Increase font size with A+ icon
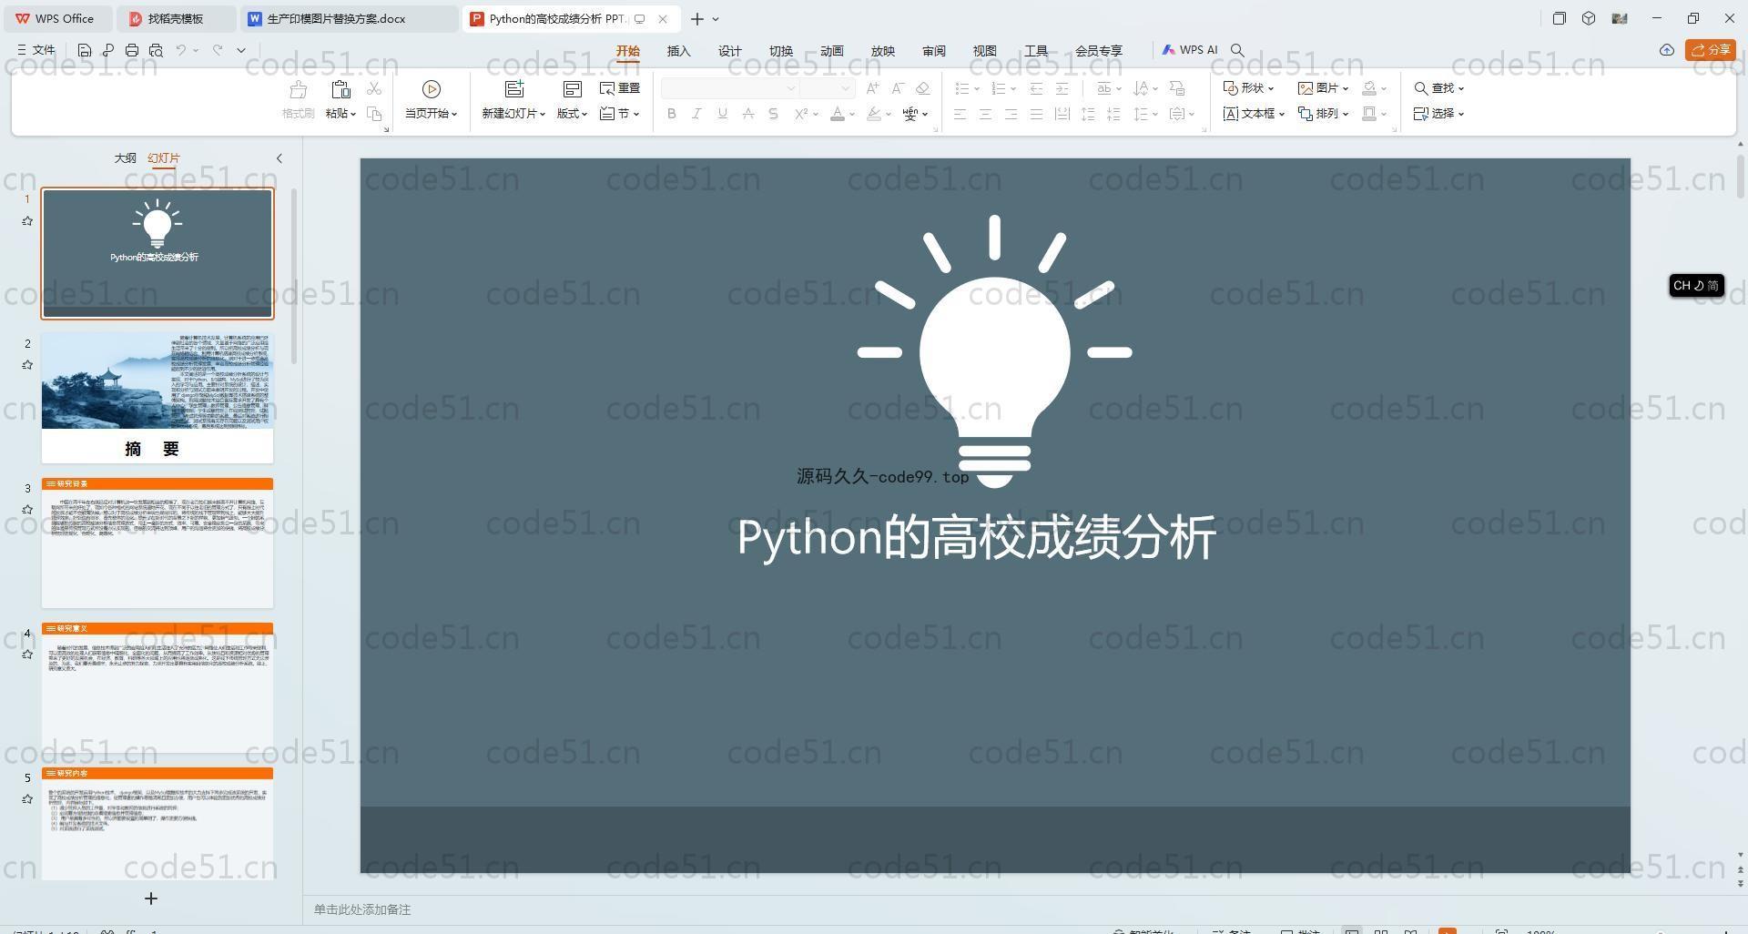 pos(872,88)
